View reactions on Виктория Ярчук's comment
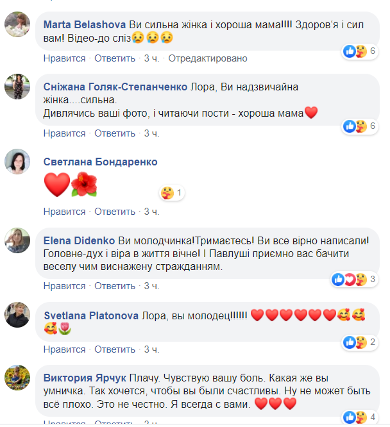Screen dimensions: 390x427 click(360, 417)
